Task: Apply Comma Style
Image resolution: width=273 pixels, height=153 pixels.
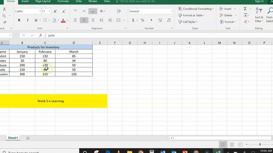Action: (x=151, y=20)
